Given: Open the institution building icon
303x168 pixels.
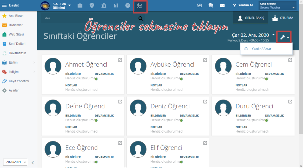Looking at the screenshot, I should click(x=104, y=5).
